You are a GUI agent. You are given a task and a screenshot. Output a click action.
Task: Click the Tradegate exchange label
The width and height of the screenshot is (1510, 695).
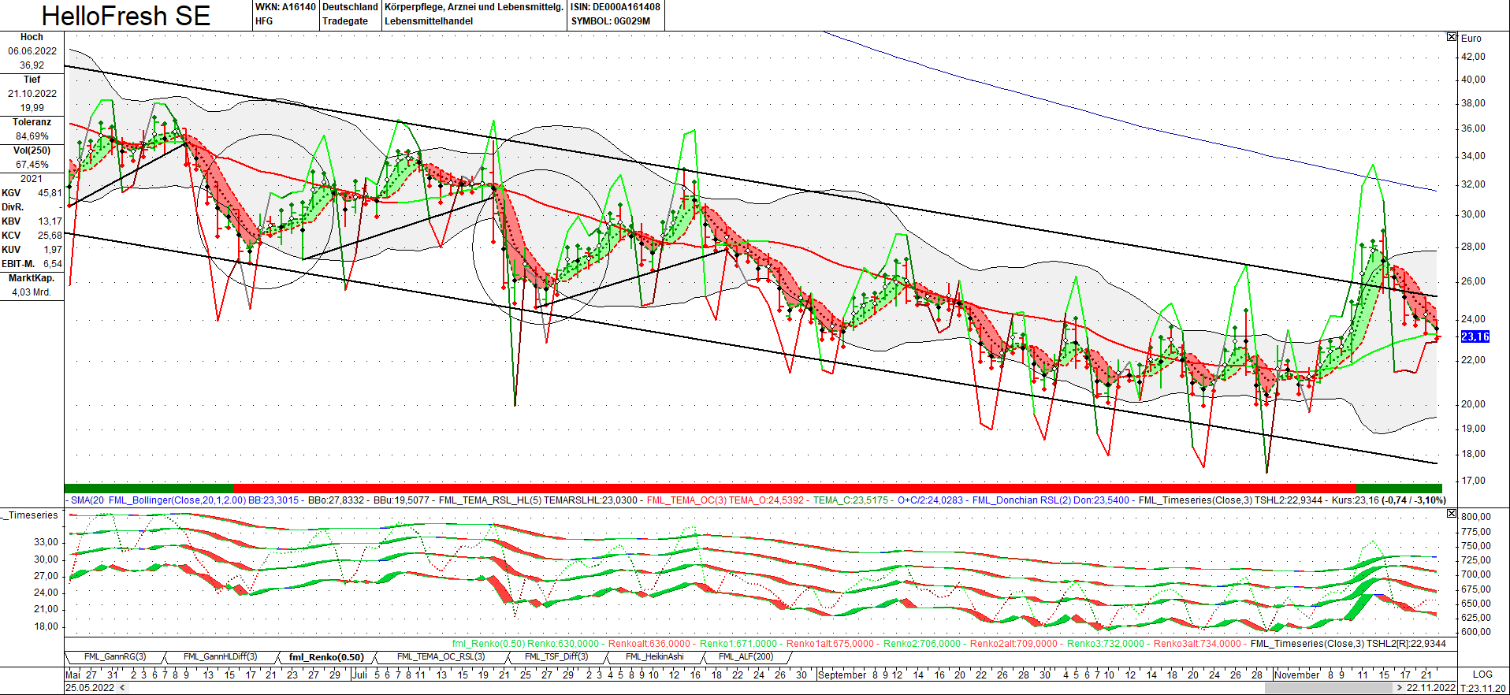(x=345, y=21)
